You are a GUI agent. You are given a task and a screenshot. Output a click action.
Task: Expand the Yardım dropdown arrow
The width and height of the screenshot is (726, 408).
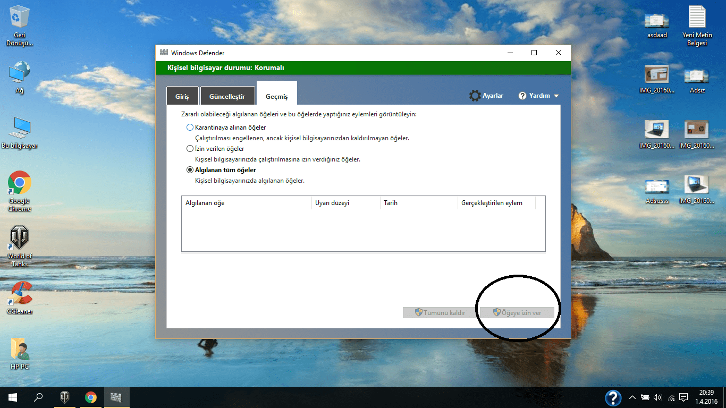point(556,96)
